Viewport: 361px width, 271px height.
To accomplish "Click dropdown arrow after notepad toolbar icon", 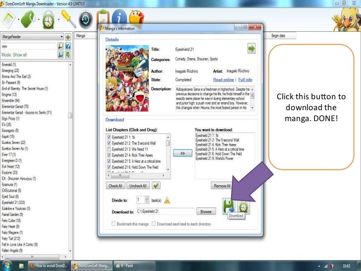I will point(18,19).
